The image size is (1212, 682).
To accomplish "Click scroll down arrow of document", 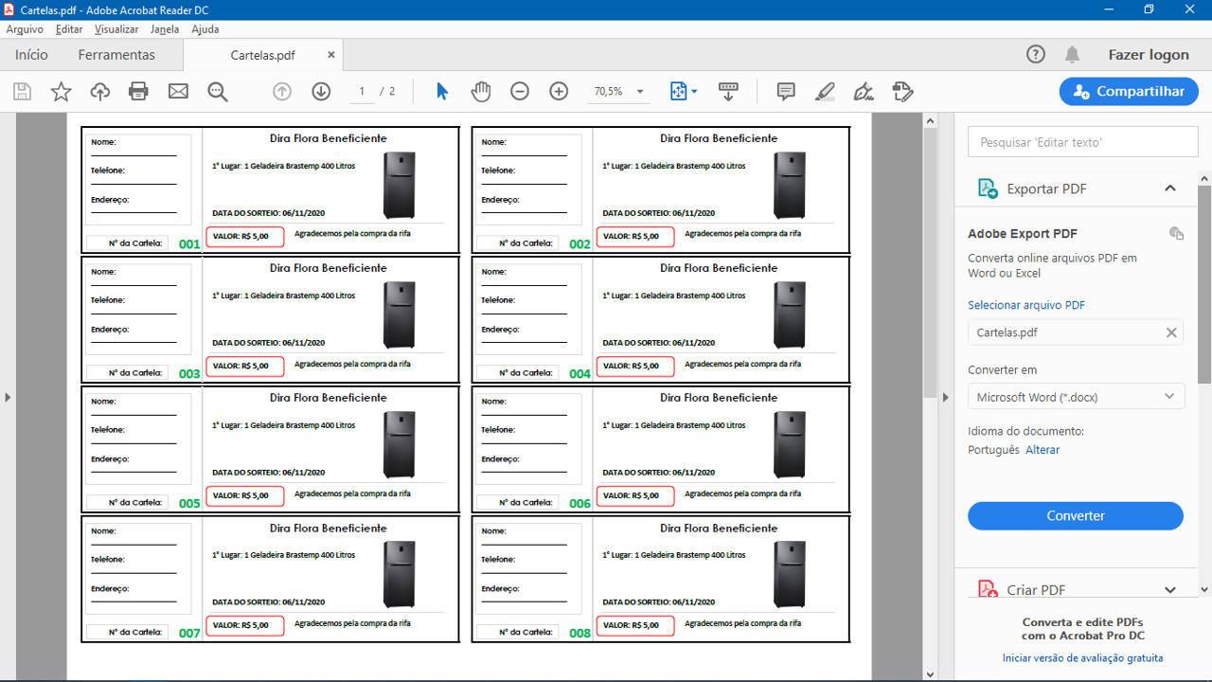I will coord(930,674).
